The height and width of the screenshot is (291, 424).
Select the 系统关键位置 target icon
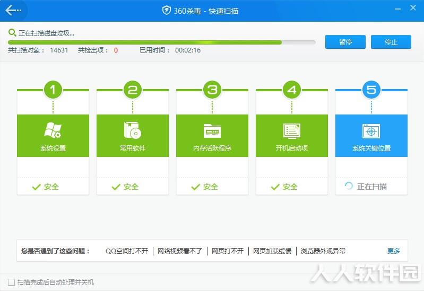click(371, 131)
